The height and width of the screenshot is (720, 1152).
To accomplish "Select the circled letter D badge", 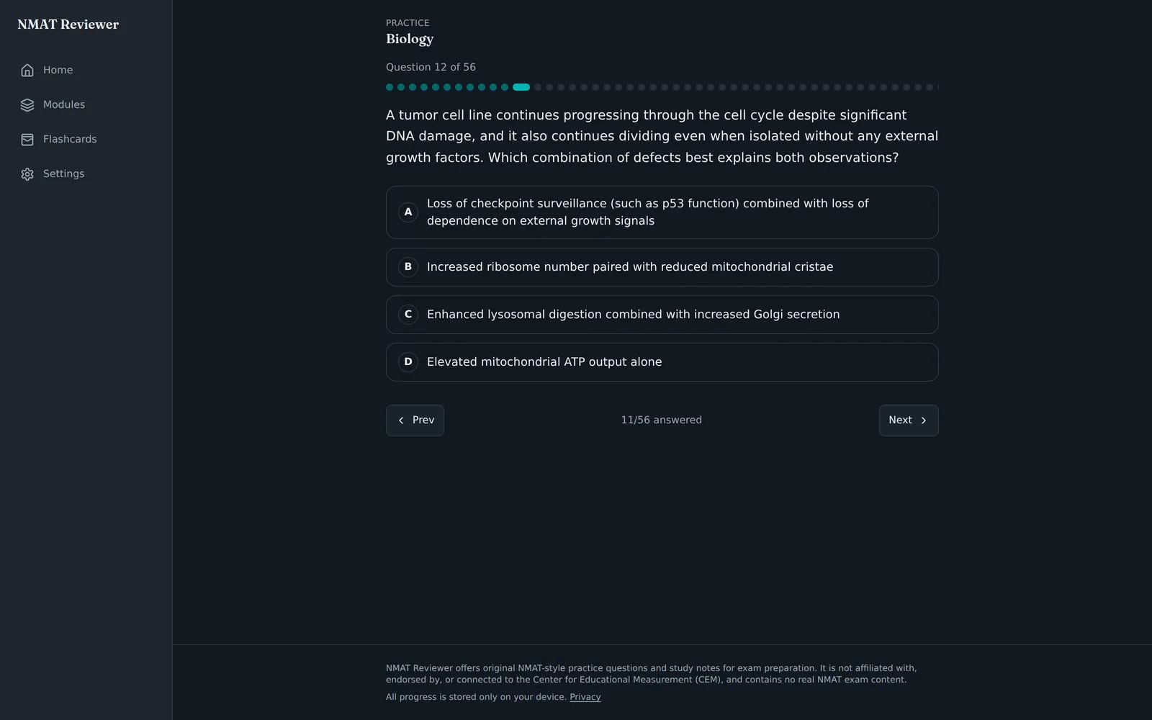I will click(x=408, y=362).
